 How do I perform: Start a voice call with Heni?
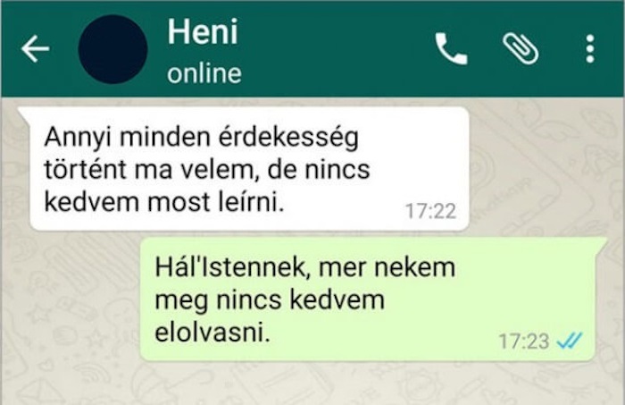tap(451, 48)
